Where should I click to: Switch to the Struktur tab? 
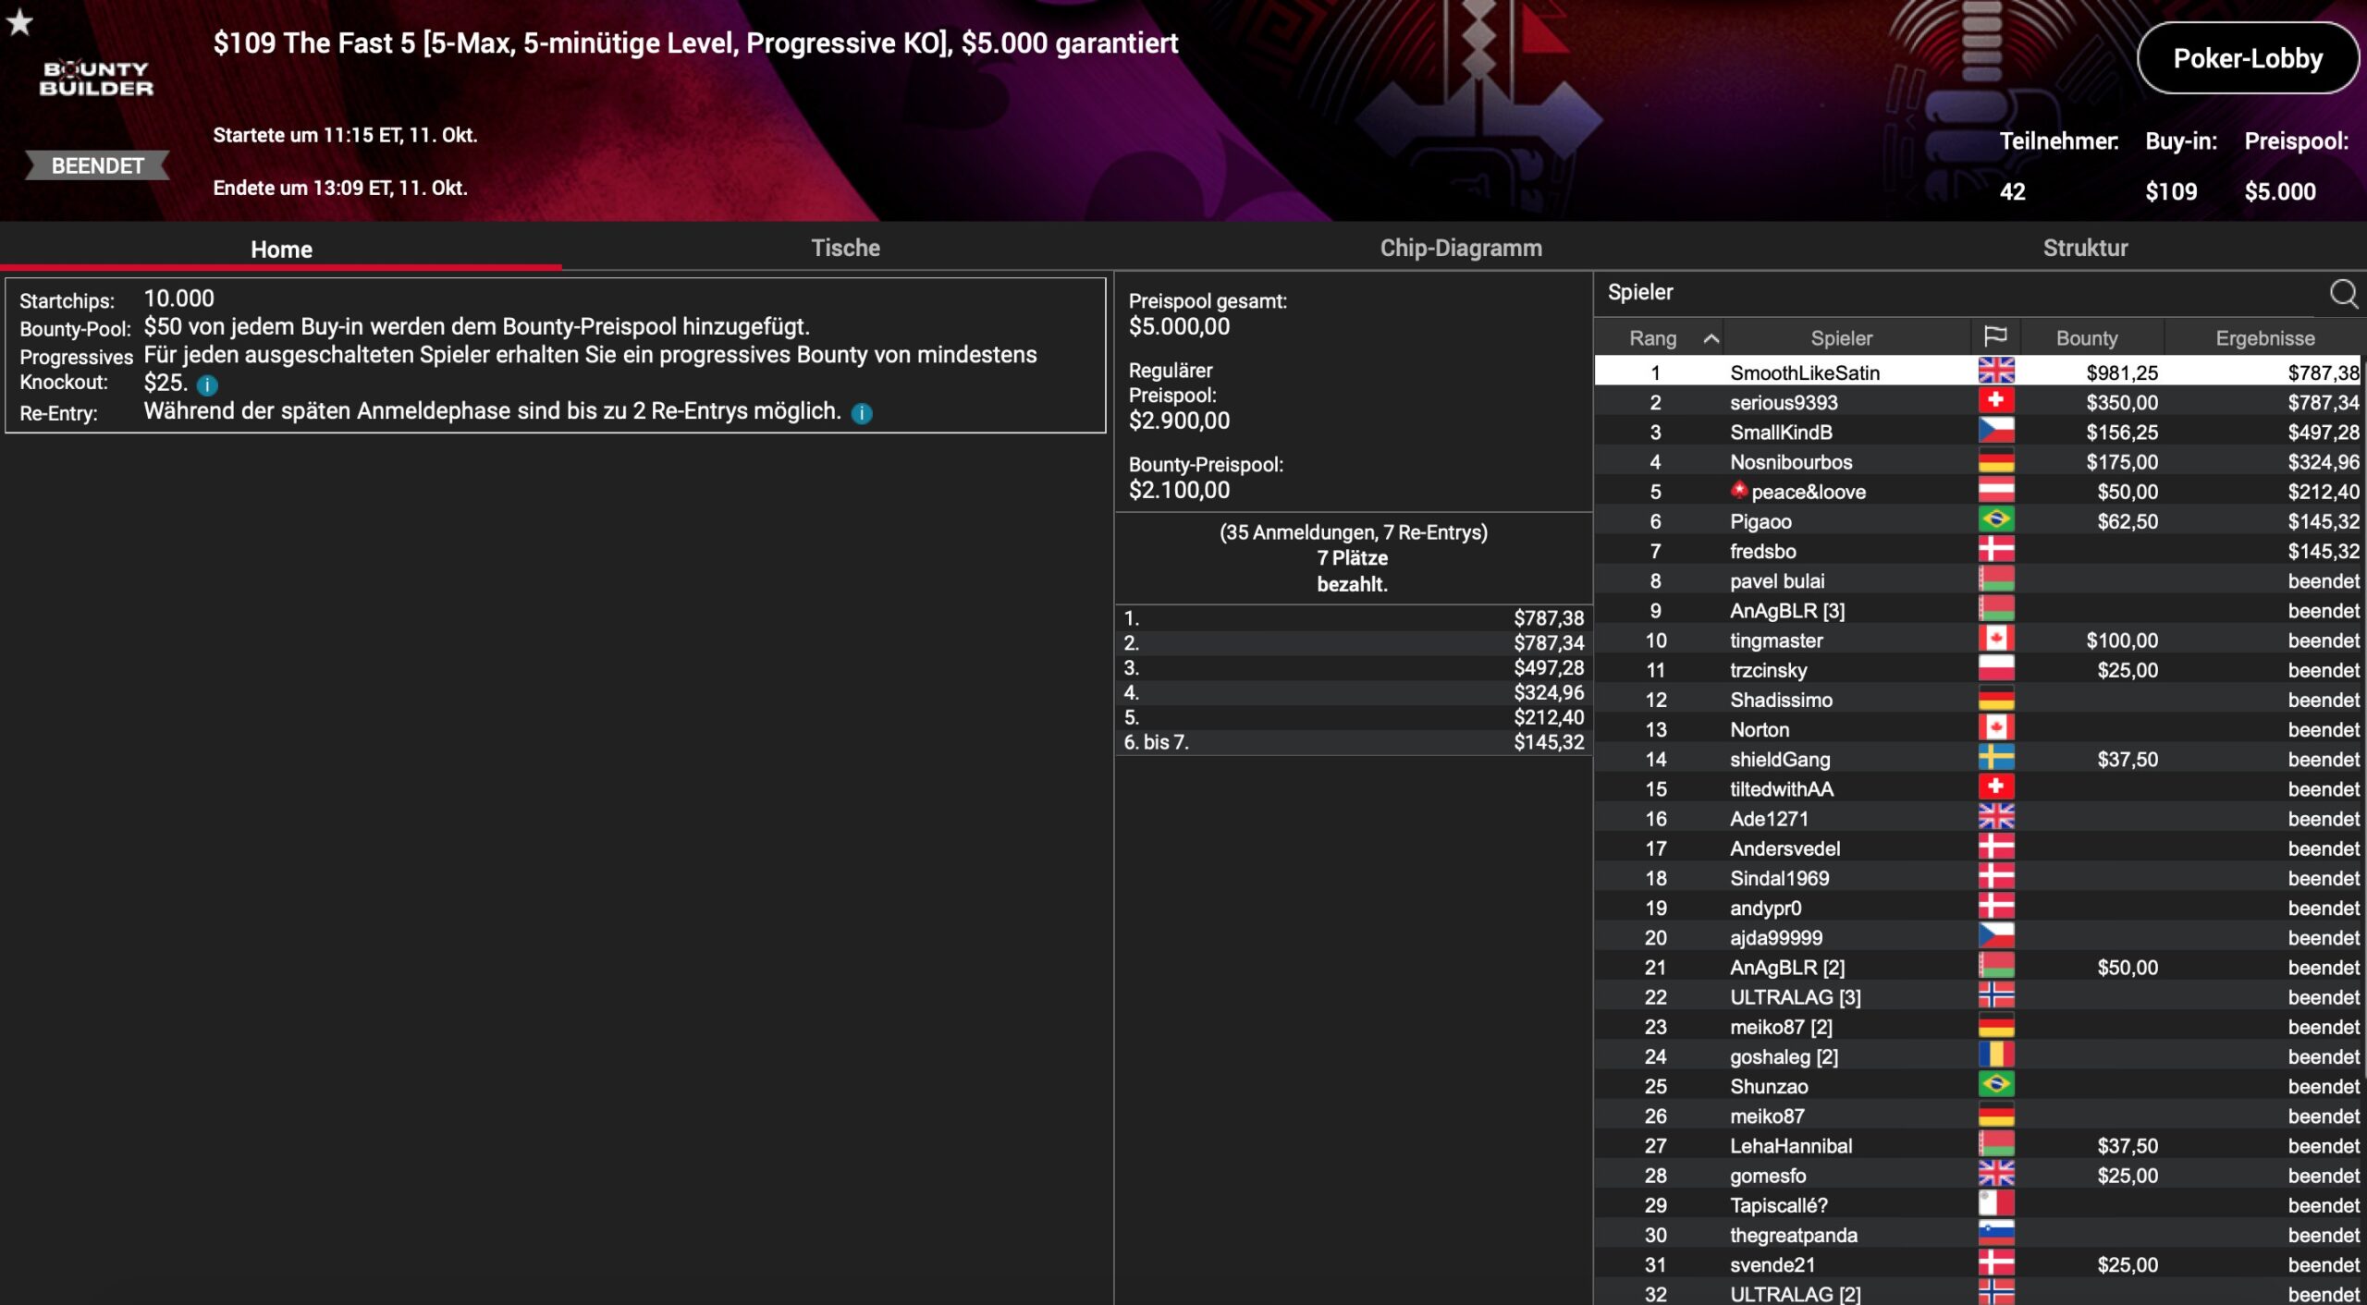pos(2085,248)
